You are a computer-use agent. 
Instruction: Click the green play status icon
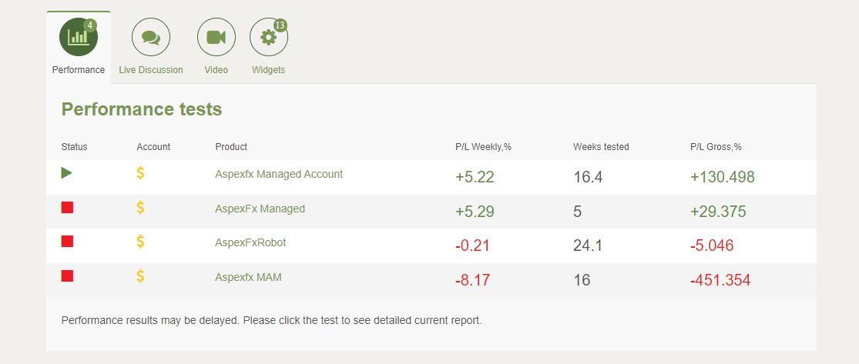(67, 173)
